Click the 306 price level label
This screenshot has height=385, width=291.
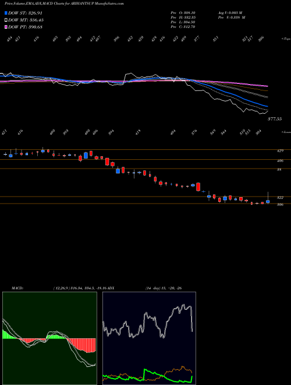[280, 205]
